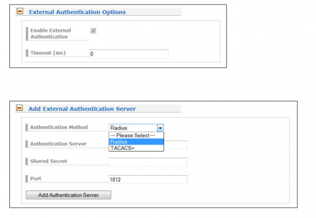Click the External Authentication Options heading
This screenshot has width=316, height=218.
[x=77, y=12]
